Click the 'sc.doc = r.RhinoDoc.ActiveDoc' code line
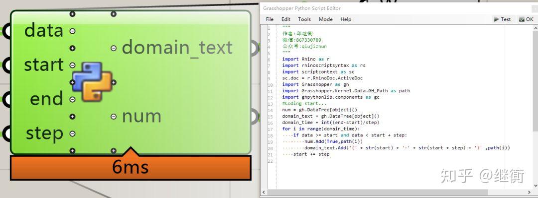 [322, 78]
